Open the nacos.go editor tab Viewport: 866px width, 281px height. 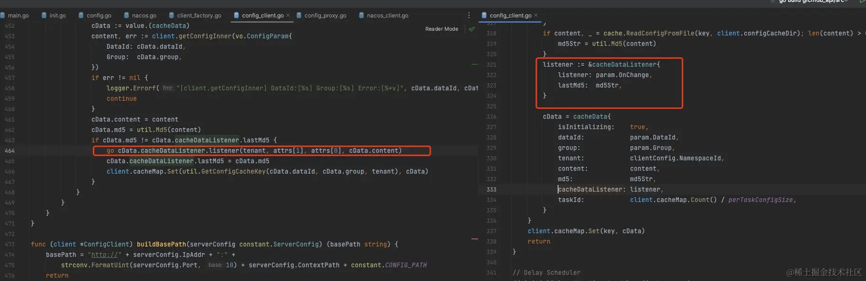pyautogui.click(x=140, y=16)
